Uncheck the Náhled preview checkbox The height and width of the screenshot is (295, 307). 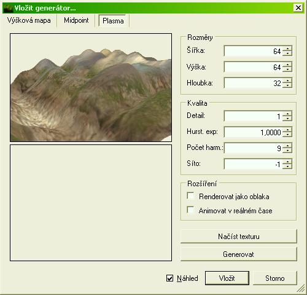pyautogui.click(x=169, y=278)
